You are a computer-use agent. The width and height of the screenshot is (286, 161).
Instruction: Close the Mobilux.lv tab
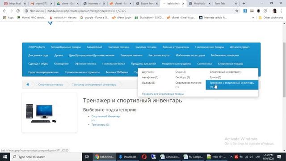tap(210, 4)
